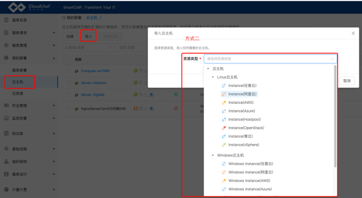This screenshot has width=362, height=198.
Task: Click the 创建 button
Action: 69,36
